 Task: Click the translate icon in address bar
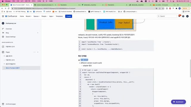pyautogui.click(x=156, y=8)
